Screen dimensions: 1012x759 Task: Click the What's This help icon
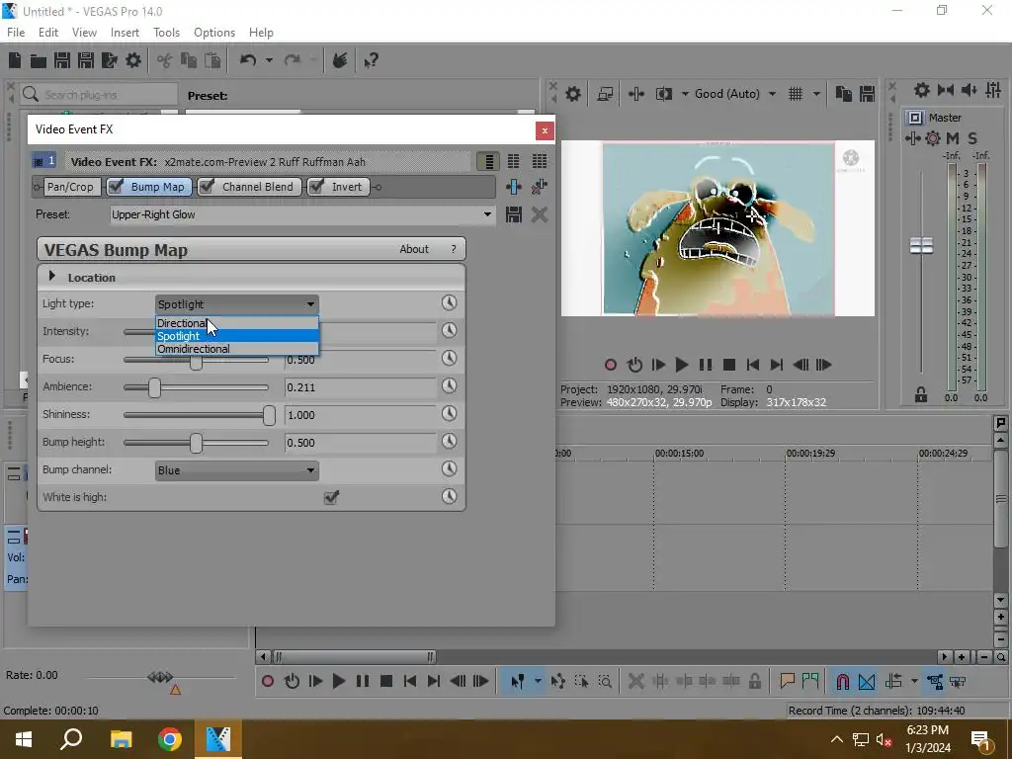coord(371,60)
